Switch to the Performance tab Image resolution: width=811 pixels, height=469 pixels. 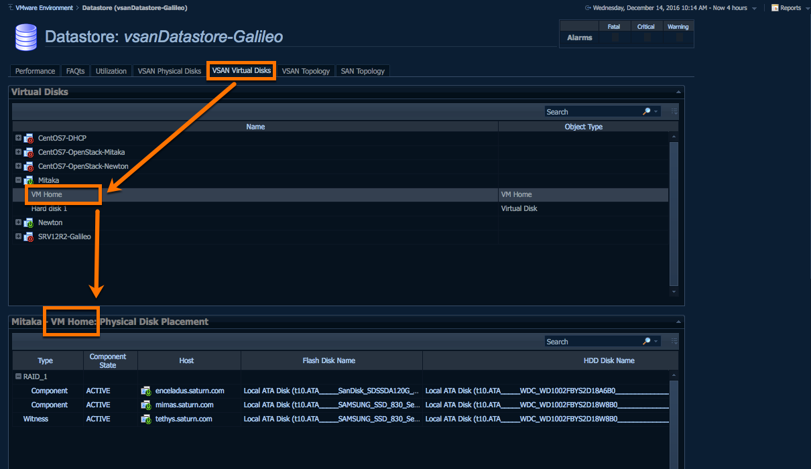[36, 71]
